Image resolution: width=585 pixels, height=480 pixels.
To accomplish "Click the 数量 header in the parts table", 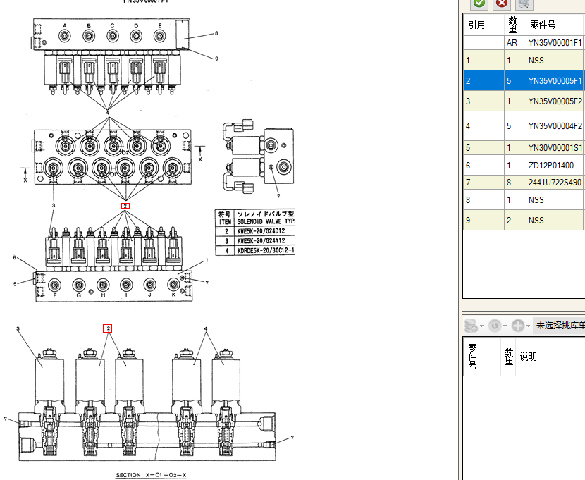I will pos(515,25).
